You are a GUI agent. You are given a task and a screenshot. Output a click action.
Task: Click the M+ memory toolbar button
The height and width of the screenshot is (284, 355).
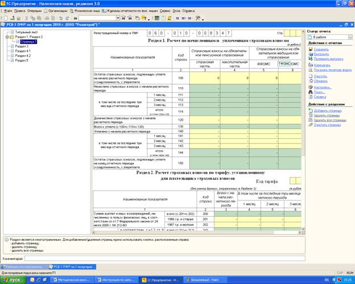point(183,18)
